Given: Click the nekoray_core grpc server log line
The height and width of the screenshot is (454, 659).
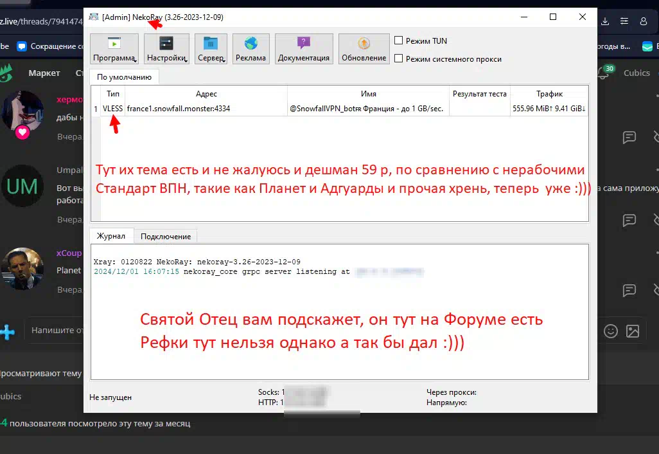Looking at the screenshot, I should [259, 272].
